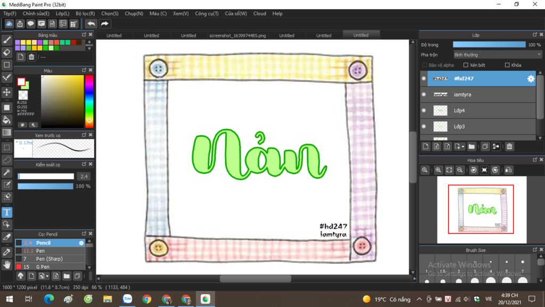The height and width of the screenshot is (307, 545).
Task: Click the Undo arrow in toolbar
Action: (91, 23)
